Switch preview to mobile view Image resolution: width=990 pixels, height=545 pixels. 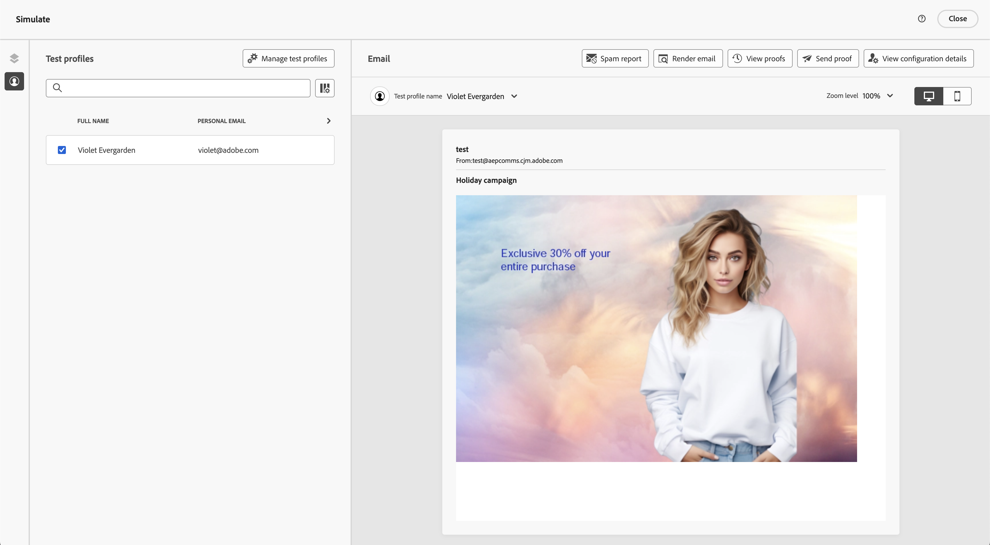(x=957, y=96)
